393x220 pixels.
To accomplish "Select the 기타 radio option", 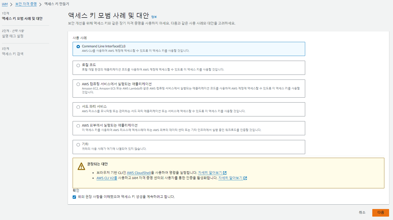I will tap(78, 145).
